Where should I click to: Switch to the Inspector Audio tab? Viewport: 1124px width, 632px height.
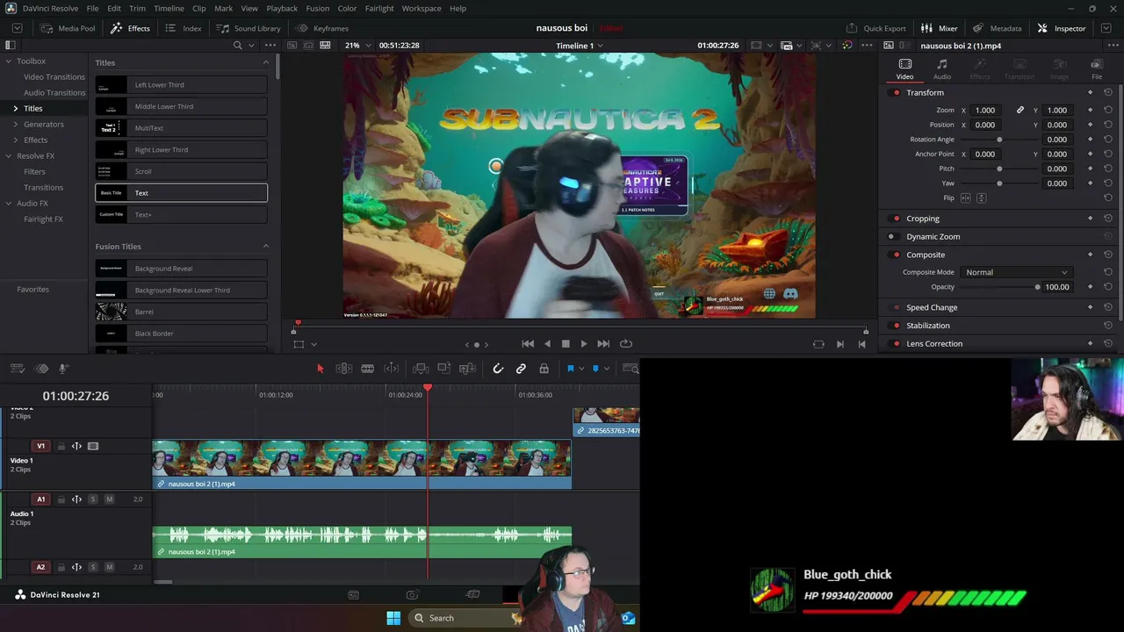coord(942,69)
